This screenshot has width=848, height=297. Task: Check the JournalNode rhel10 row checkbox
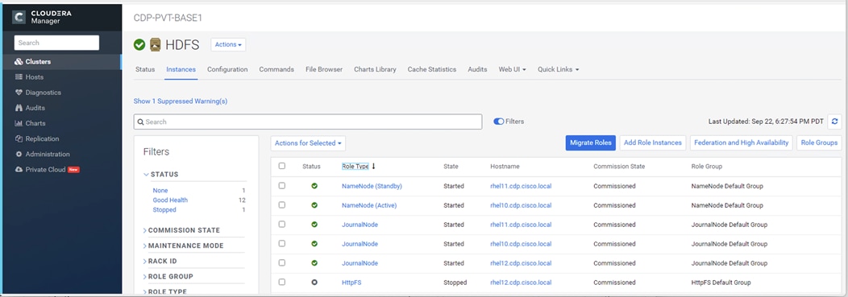pyautogui.click(x=282, y=244)
